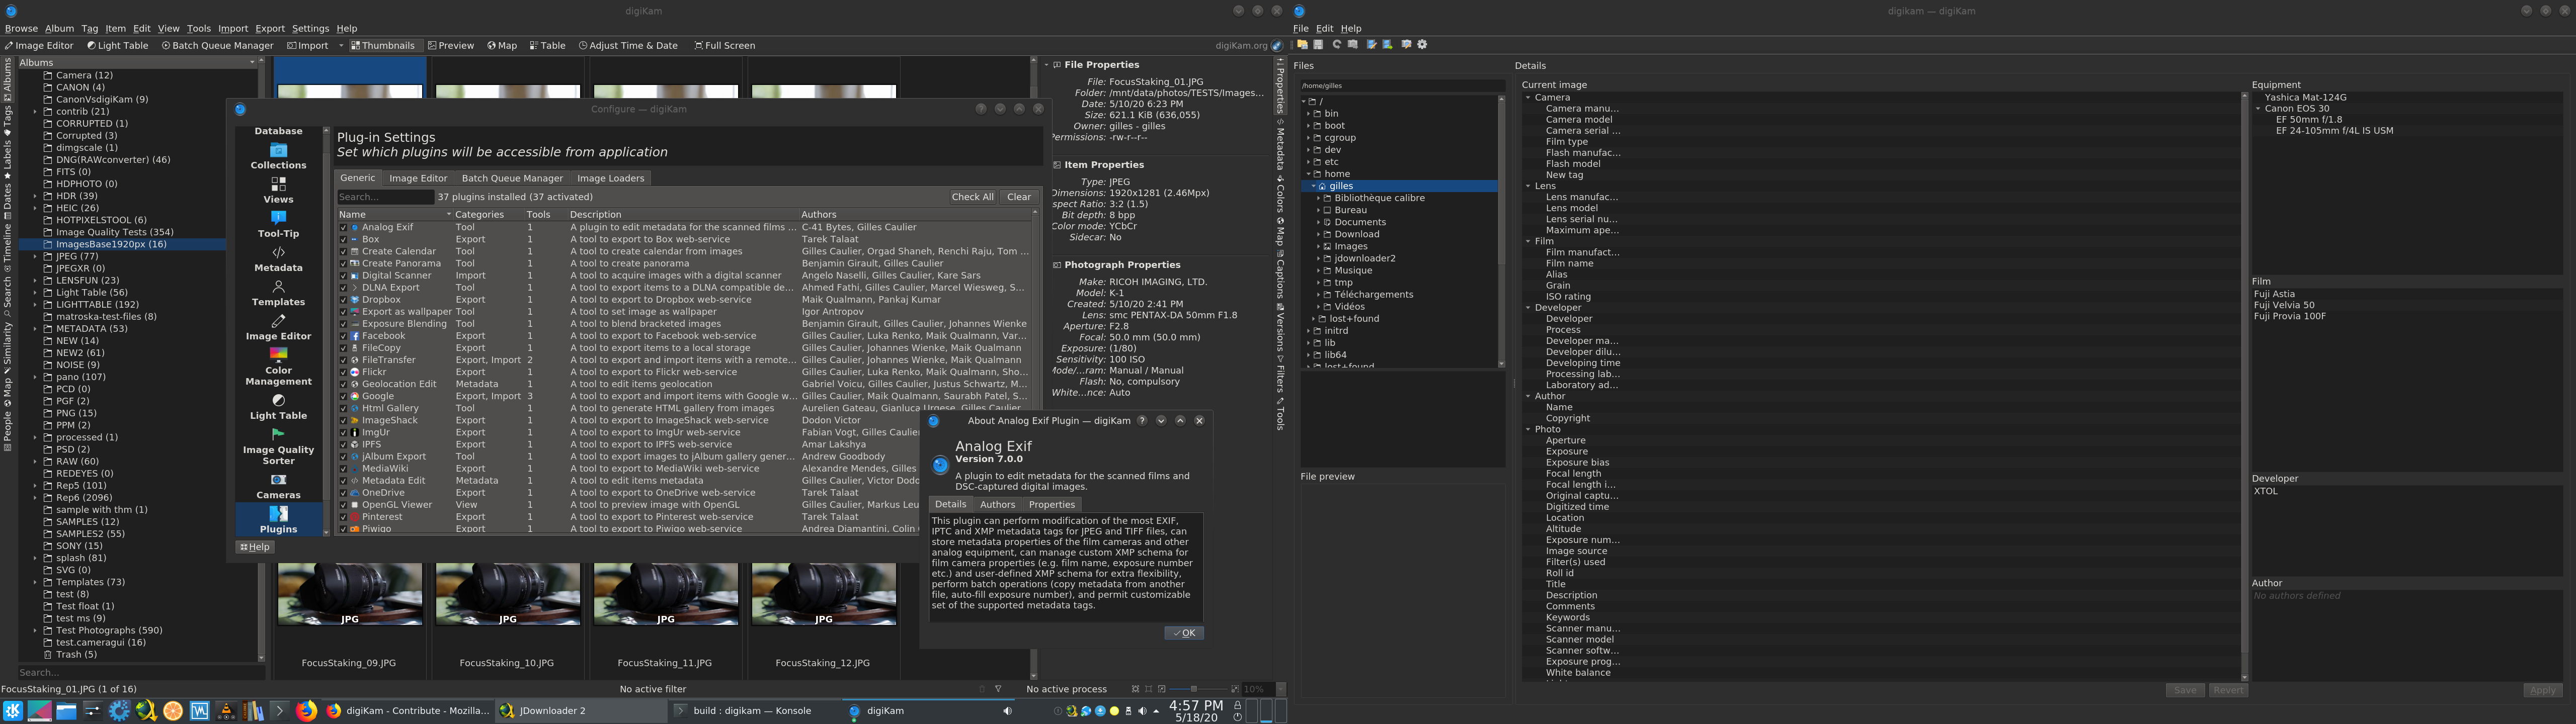Switch to Table view mode

pos(547,45)
